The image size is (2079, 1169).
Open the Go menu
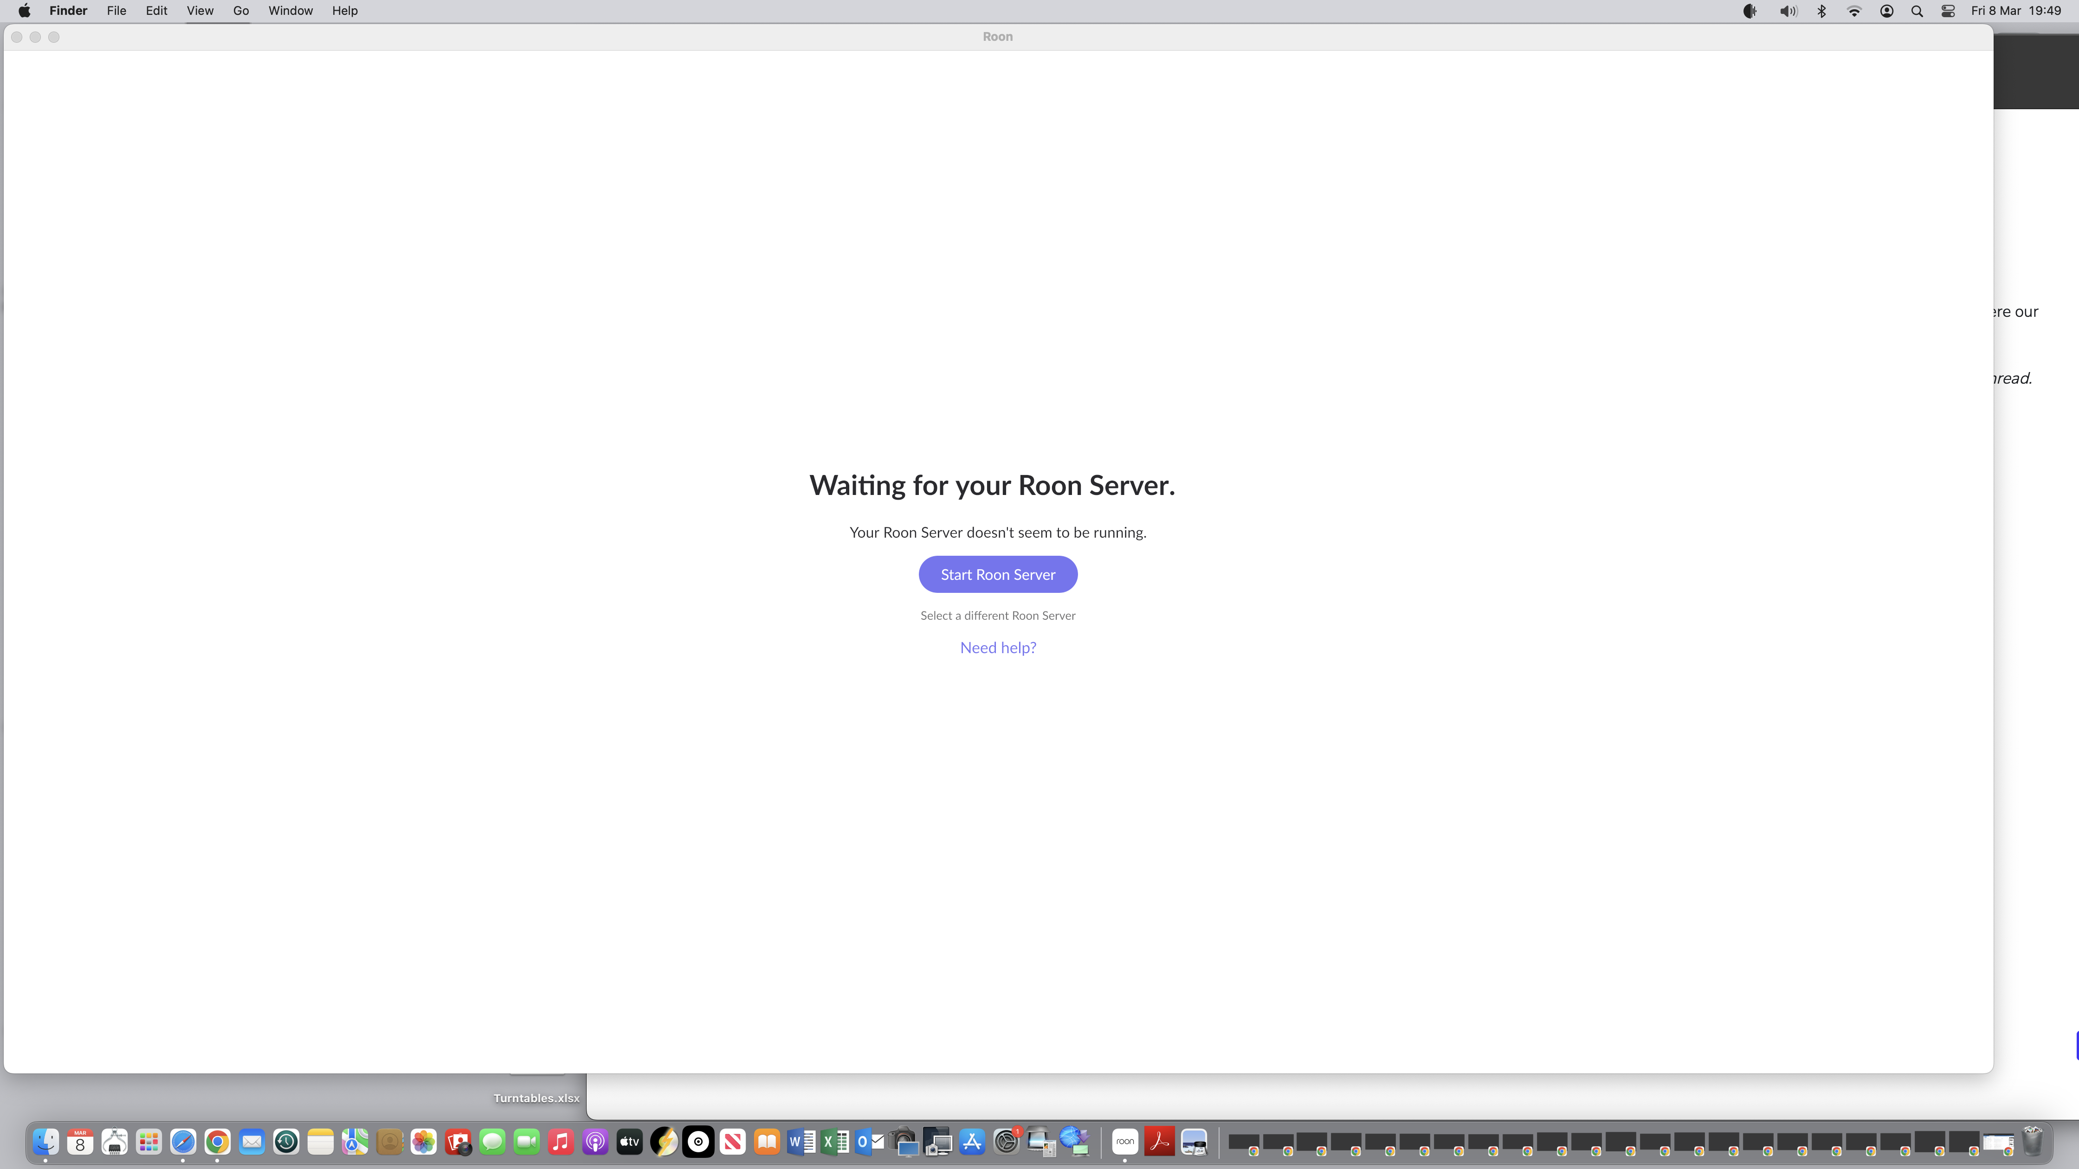(x=240, y=11)
